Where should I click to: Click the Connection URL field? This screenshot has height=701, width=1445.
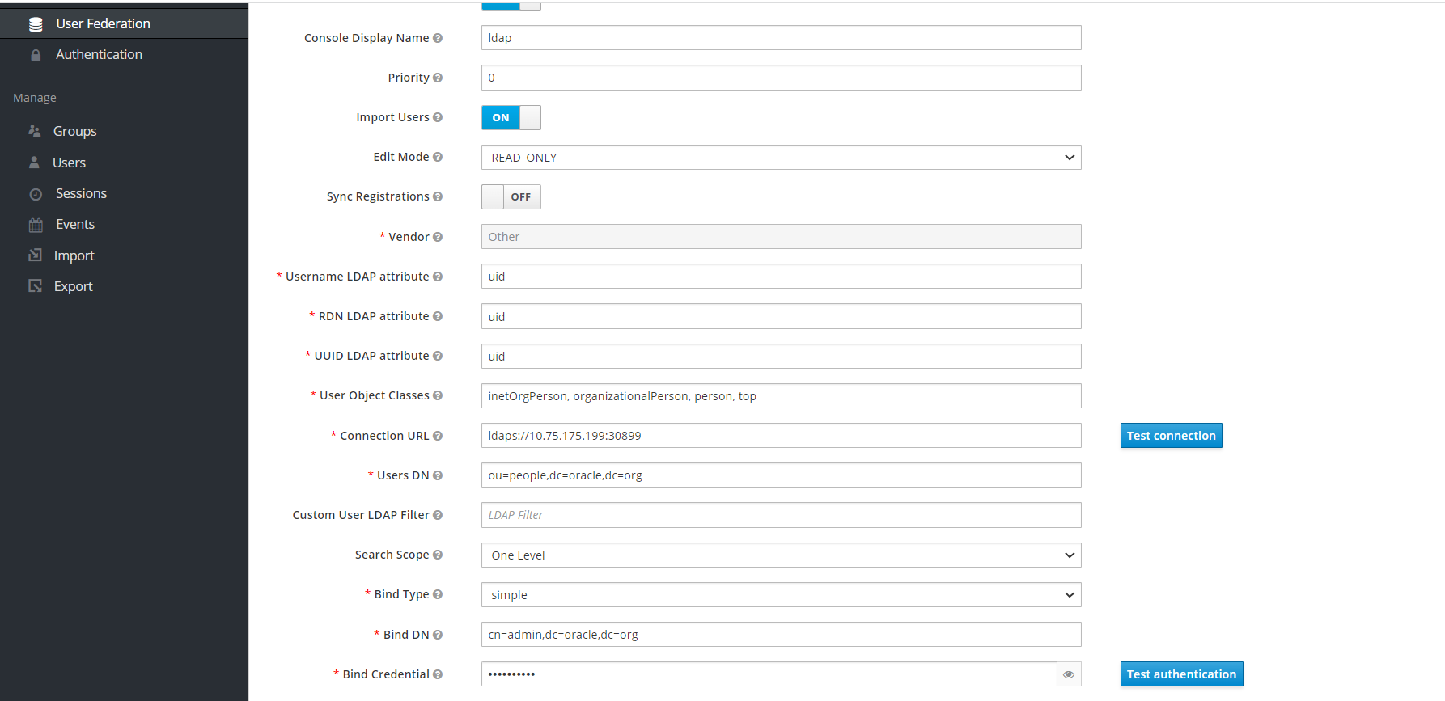(x=781, y=436)
